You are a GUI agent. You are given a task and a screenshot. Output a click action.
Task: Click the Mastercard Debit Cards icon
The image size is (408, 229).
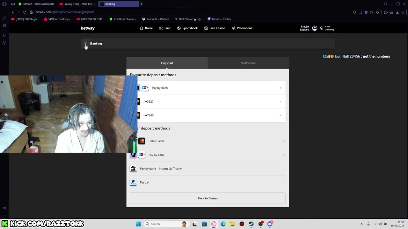point(142,141)
